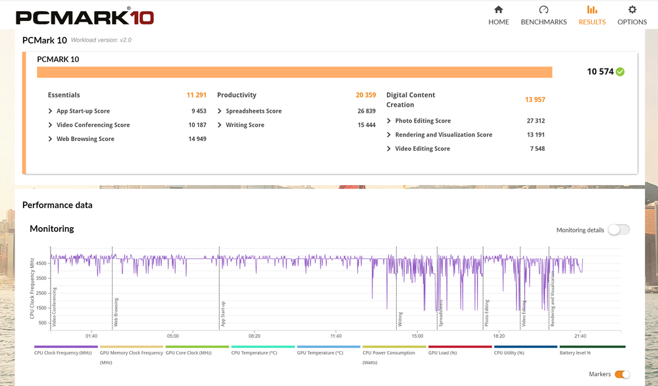Image resolution: width=658 pixels, height=386 pixels.
Task: Toggle the Monitoring details switch
Action: [x=619, y=230]
